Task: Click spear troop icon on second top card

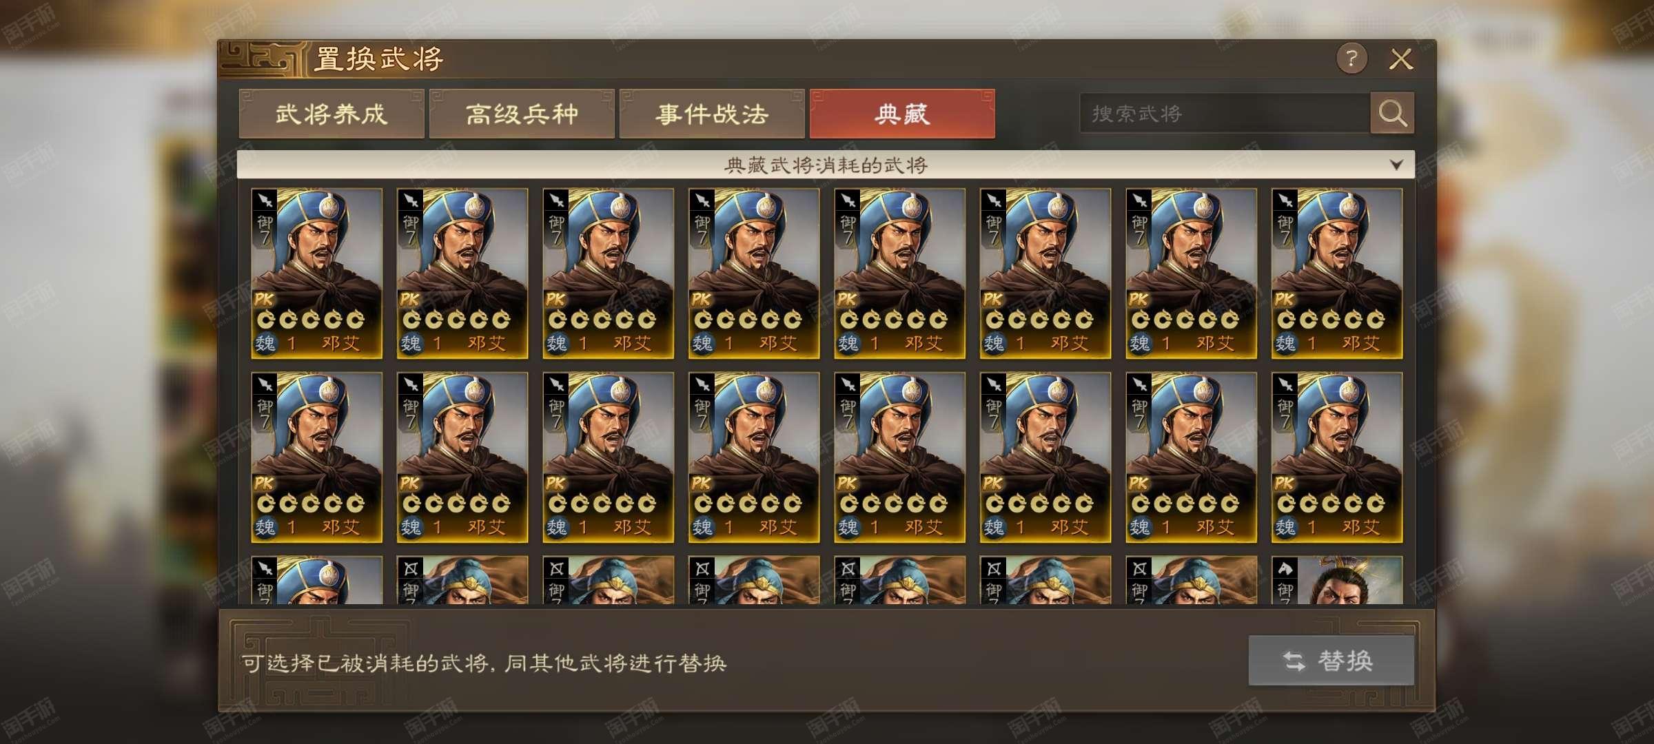Action: pyautogui.click(x=411, y=200)
